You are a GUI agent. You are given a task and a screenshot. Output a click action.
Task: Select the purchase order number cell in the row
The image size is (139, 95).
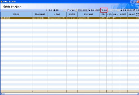(89, 18)
